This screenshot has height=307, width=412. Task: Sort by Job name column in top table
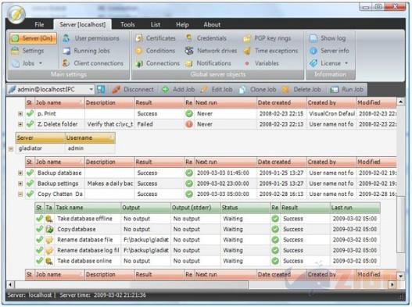click(59, 102)
